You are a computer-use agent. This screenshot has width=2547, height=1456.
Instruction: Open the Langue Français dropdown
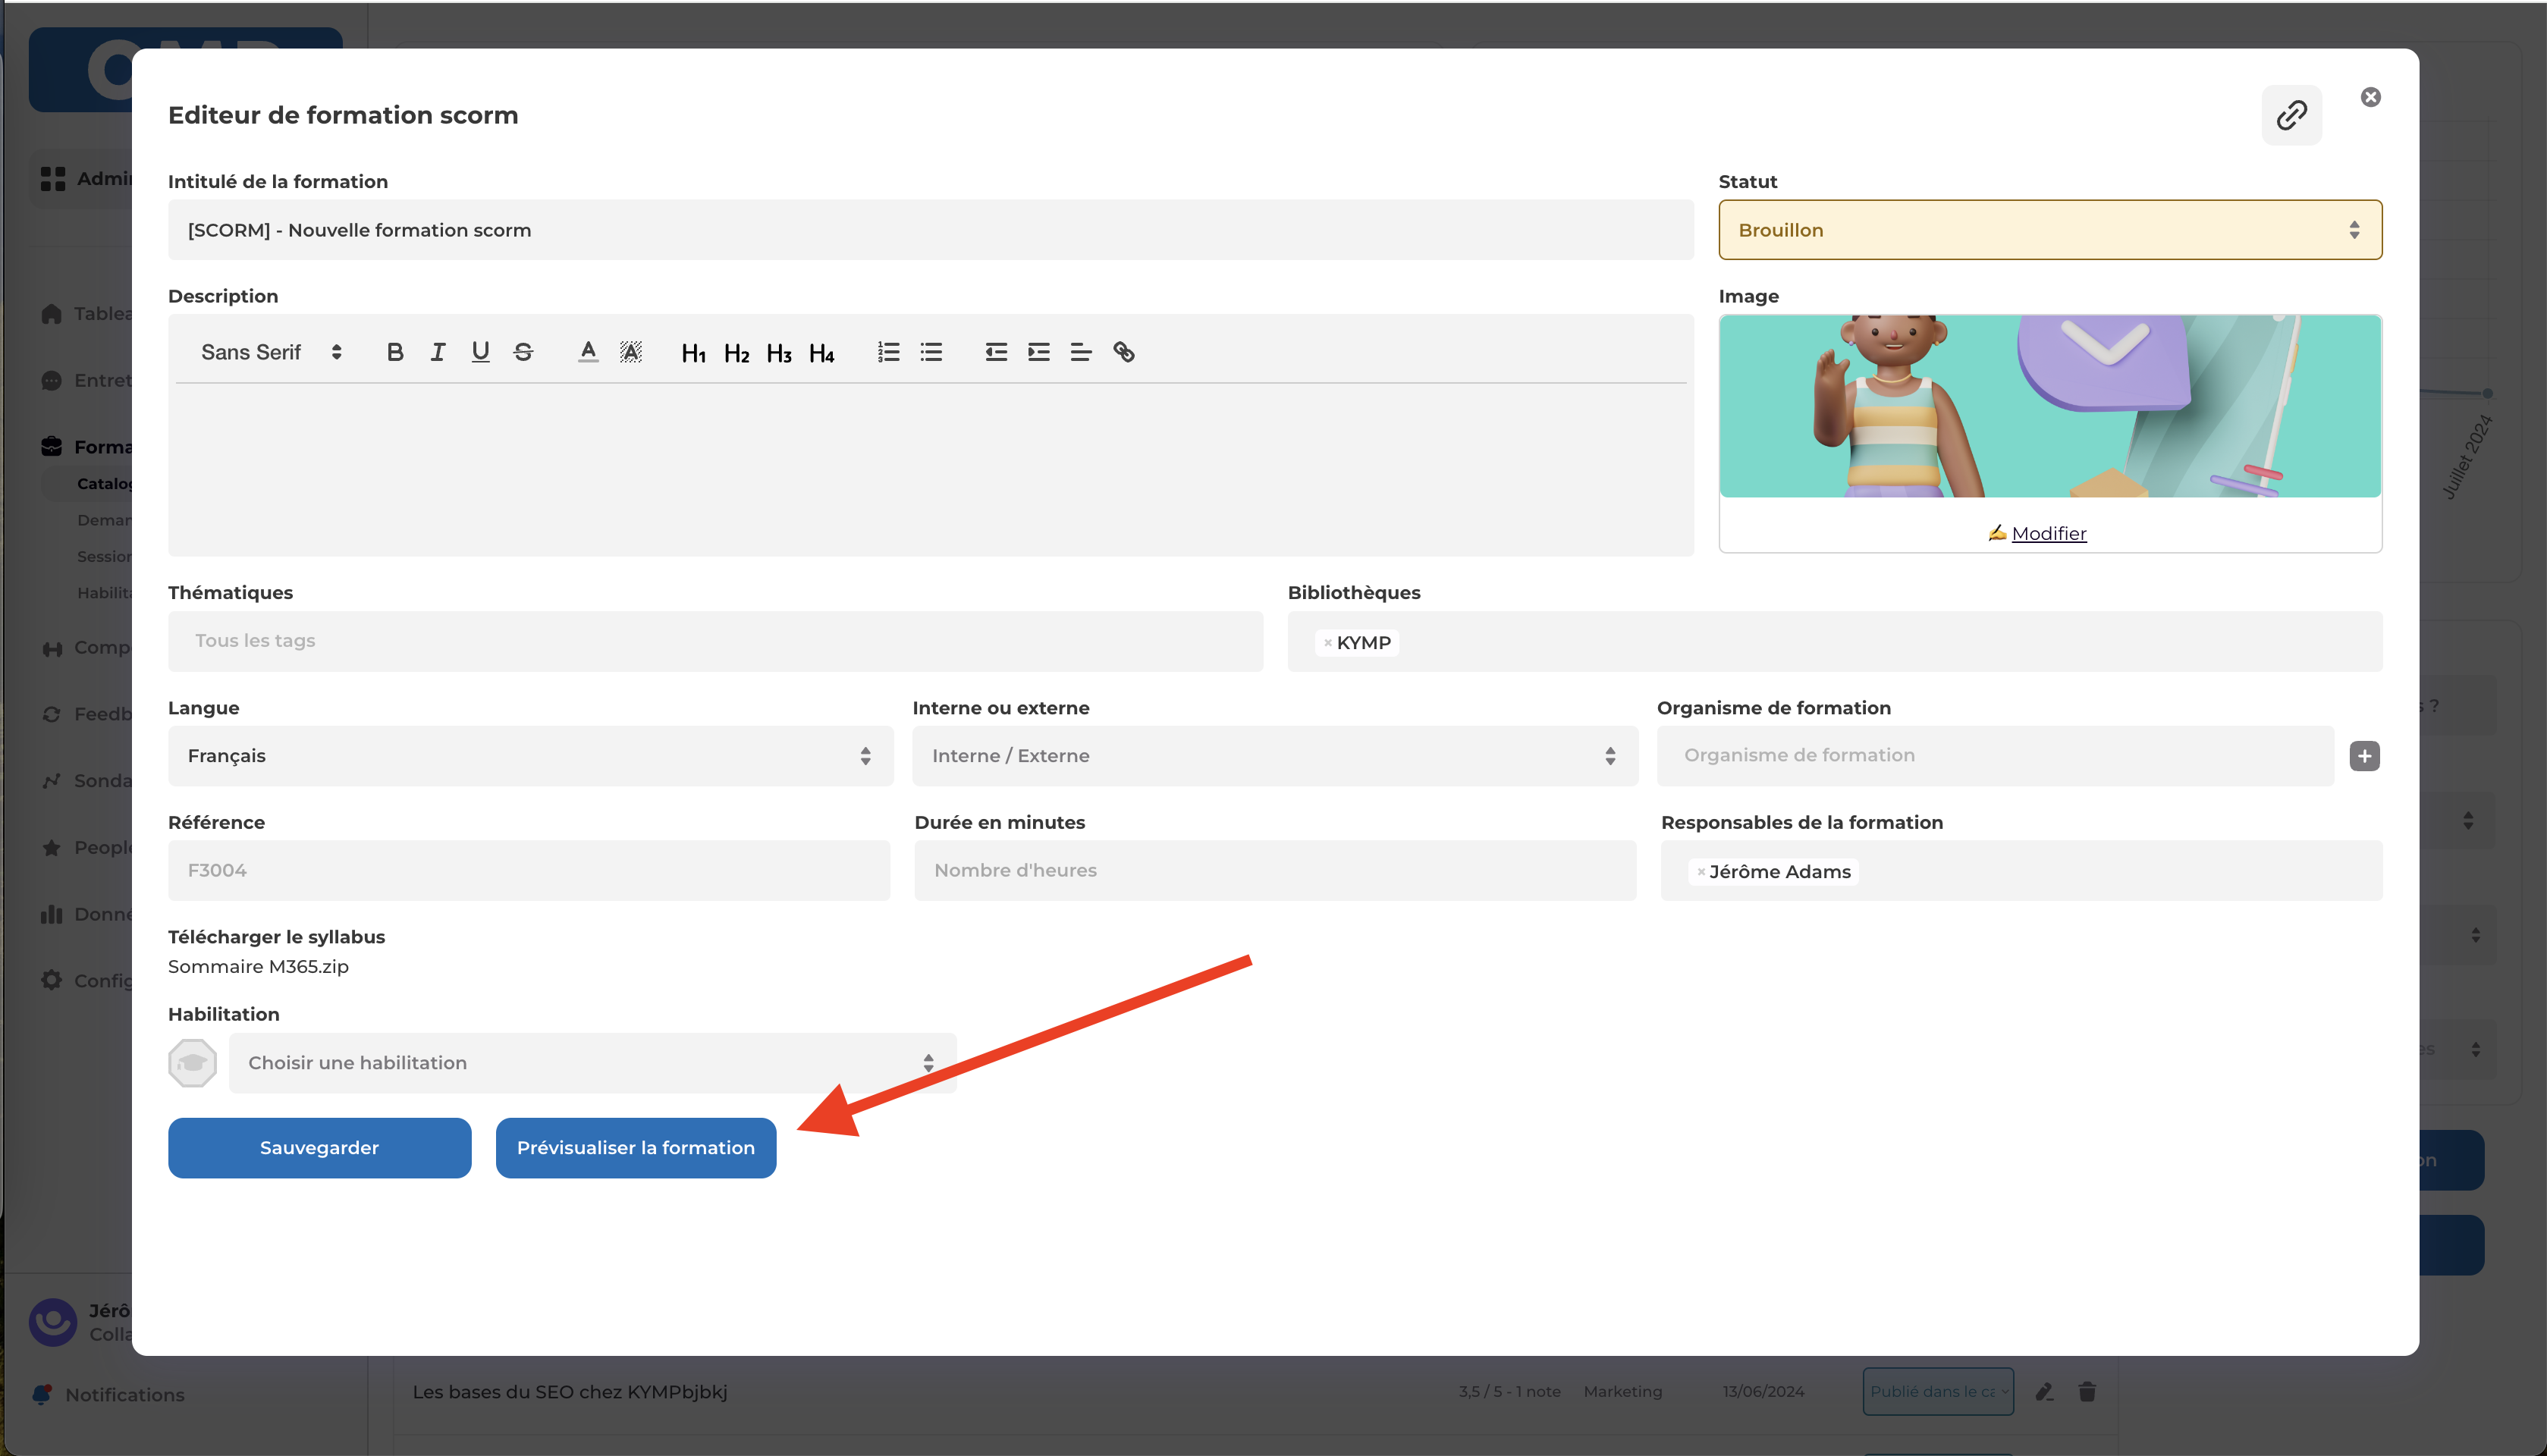click(530, 756)
